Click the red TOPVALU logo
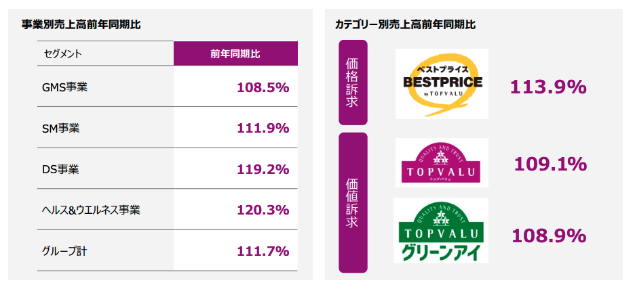Image resolution: width=635 pixels, height=291 pixels. pyautogui.click(x=442, y=162)
